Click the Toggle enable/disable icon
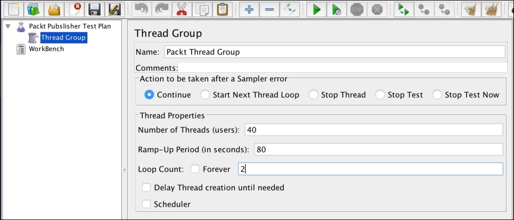Viewport: 514px width, 220px height. click(289, 9)
